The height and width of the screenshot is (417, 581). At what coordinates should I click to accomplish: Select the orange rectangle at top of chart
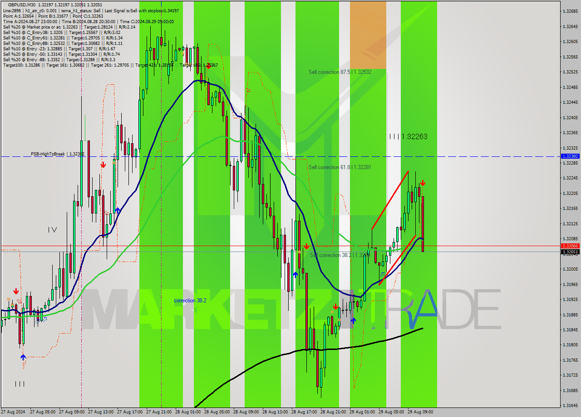tap(368, 34)
